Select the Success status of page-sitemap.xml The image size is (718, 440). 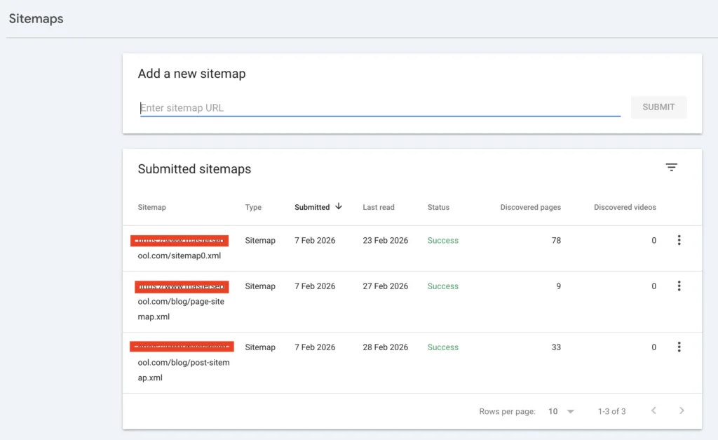tap(442, 286)
